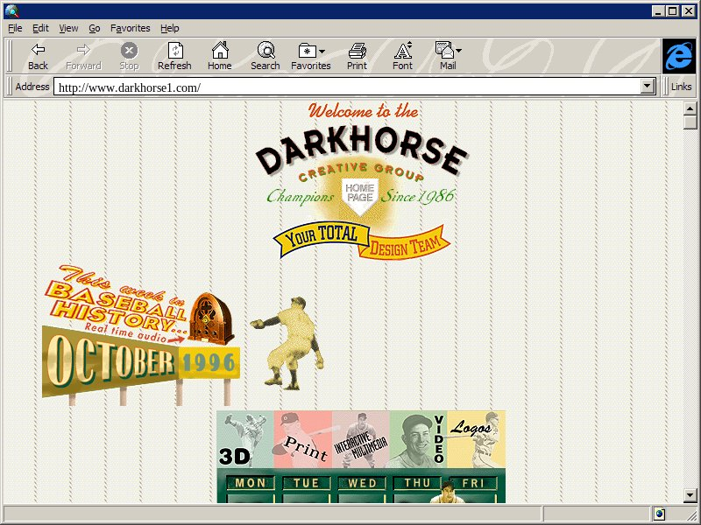Click the Home Page plate graphic
The image size is (701, 525).
pyautogui.click(x=359, y=192)
